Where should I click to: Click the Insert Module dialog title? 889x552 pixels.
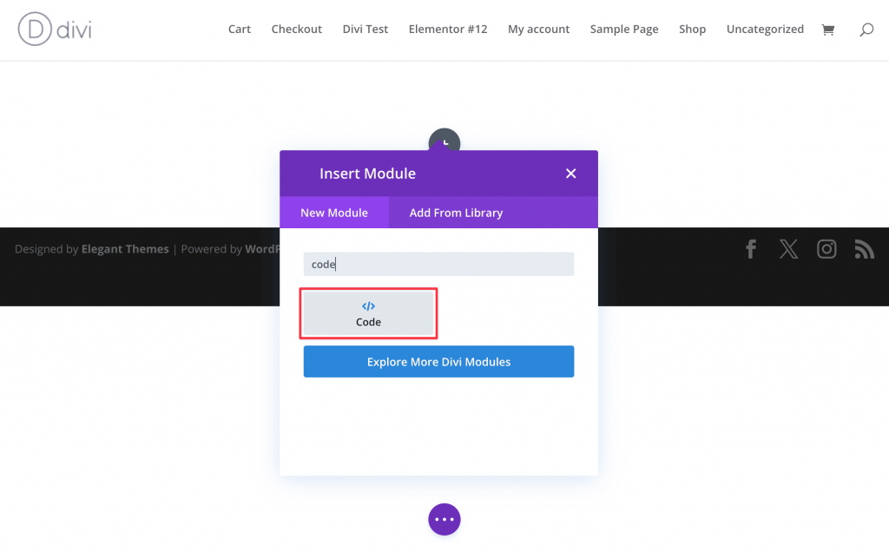tap(367, 174)
